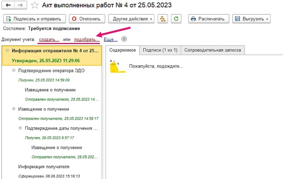Collapse the Извещение о получении node sent 14:59:17

(14, 109)
